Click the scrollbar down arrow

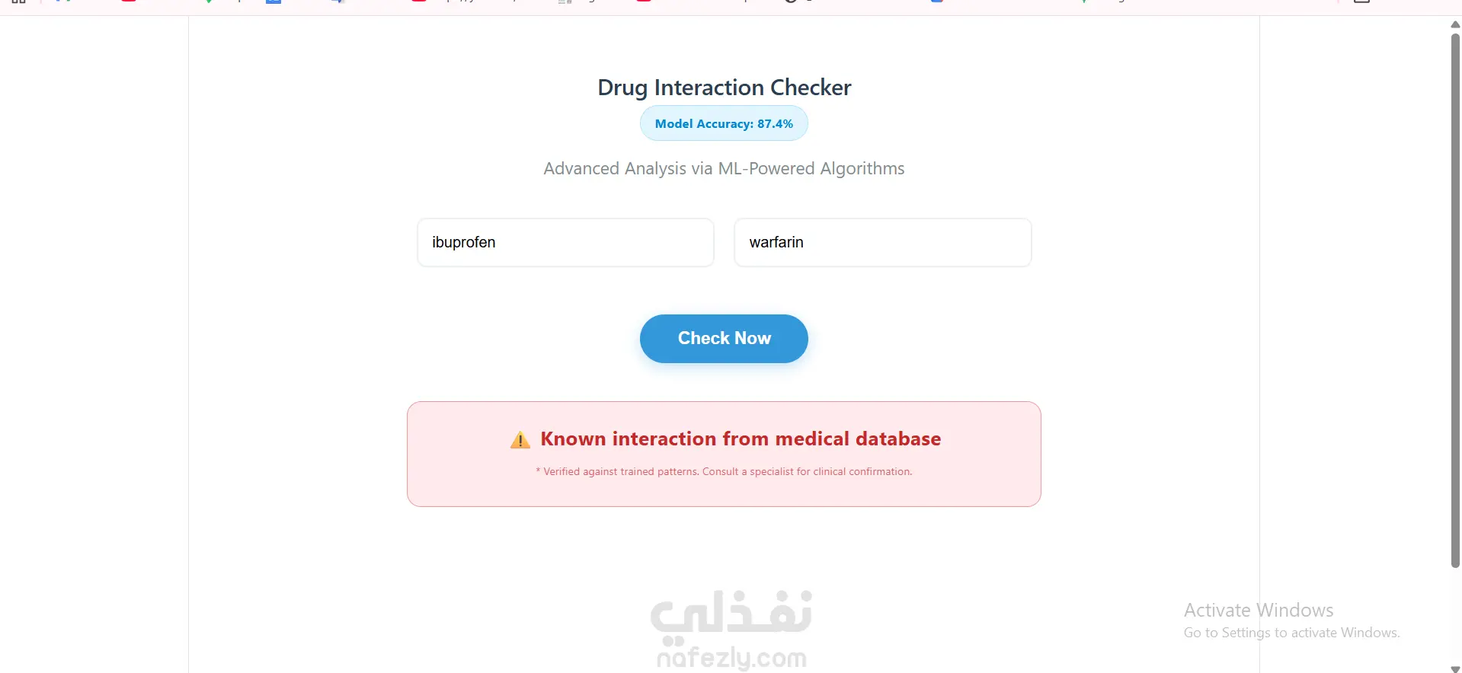pyautogui.click(x=1455, y=668)
